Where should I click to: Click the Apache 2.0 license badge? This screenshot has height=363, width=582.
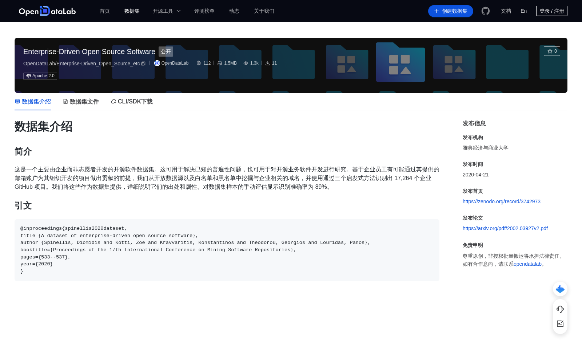point(40,76)
